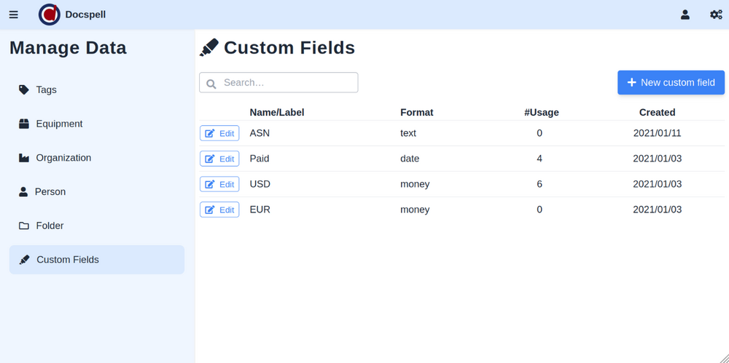Click the Docspell title text
The width and height of the screenshot is (729, 363).
click(85, 15)
